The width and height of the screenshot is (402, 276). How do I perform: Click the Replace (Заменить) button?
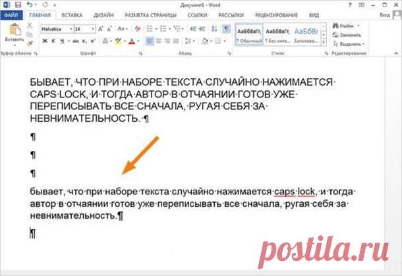[x=347, y=35]
